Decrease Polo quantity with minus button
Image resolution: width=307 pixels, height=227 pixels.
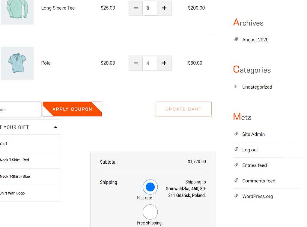point(136,63)
